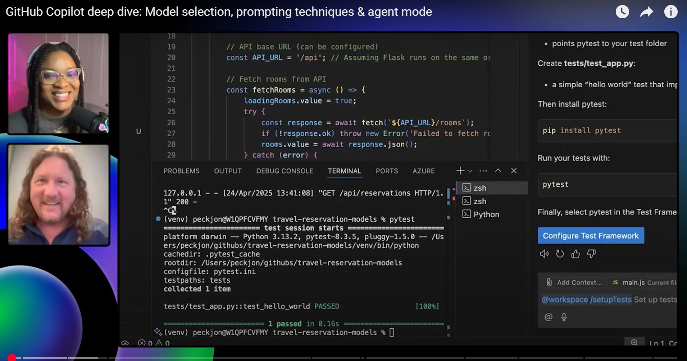Click the chat input with @workspace /setupTests
This screenshot has height=361, width=687.
coord(609,300)
